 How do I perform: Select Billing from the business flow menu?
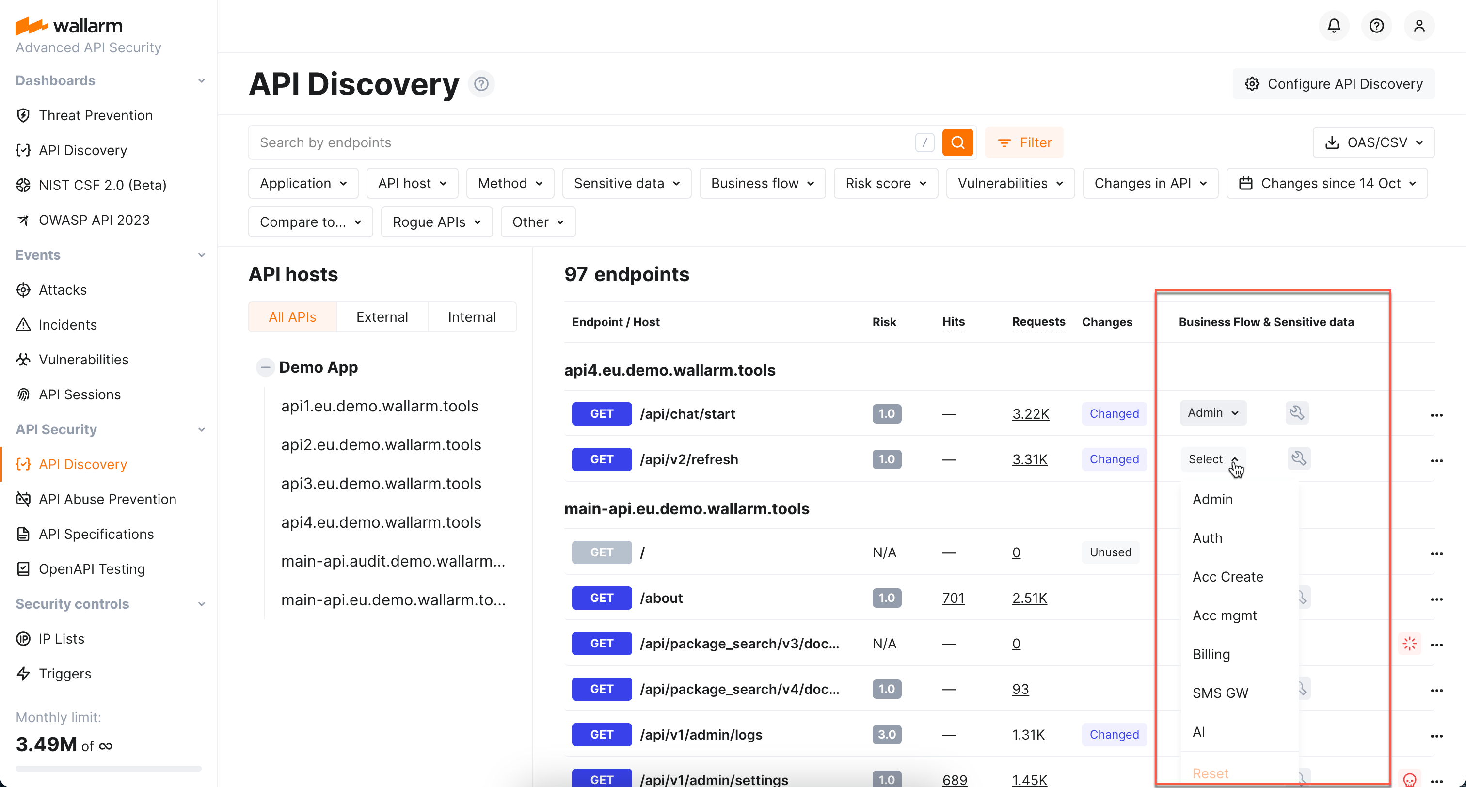pos(1211,654)
